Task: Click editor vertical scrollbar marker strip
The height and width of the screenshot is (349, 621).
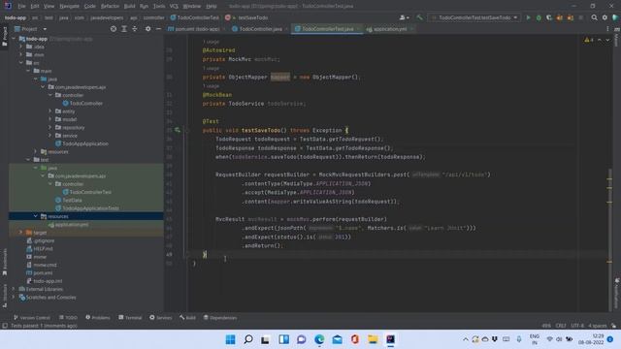Action: click(609, 174)
